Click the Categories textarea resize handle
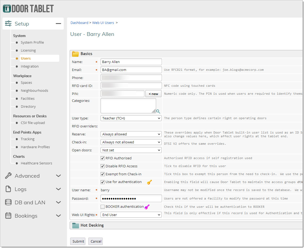 (154, 111)
